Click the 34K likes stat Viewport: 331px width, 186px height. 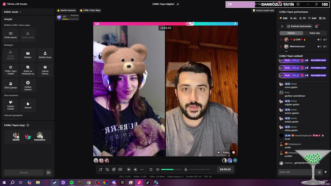tap(312, 18)
